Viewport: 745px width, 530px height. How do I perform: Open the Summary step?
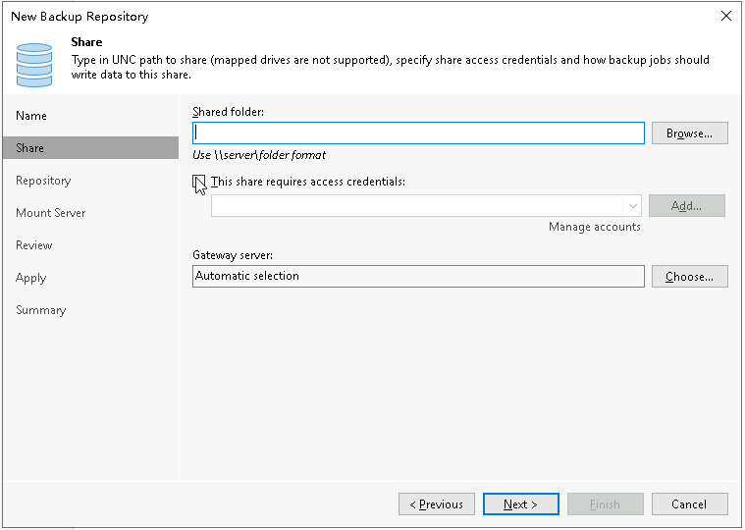pyautogui.click(x=41, y=310)
